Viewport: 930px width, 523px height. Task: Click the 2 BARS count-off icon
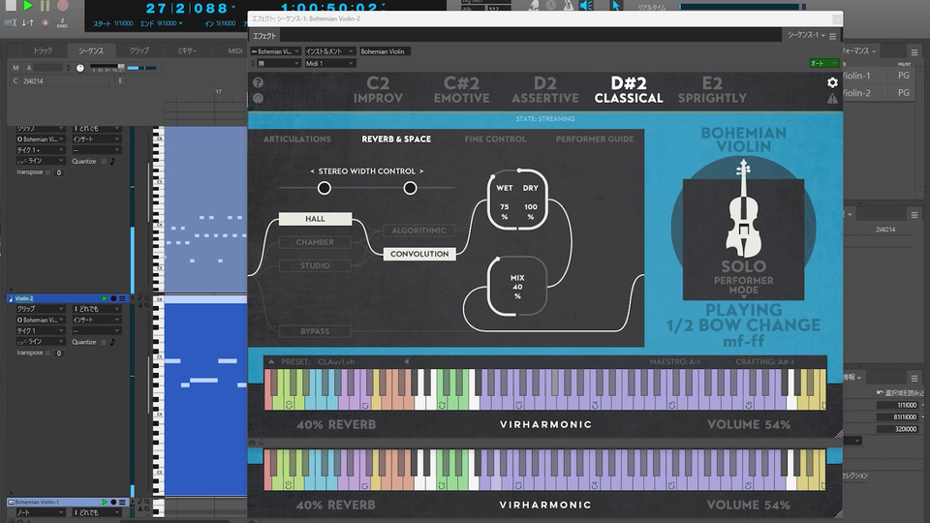[x=62, y=23]
